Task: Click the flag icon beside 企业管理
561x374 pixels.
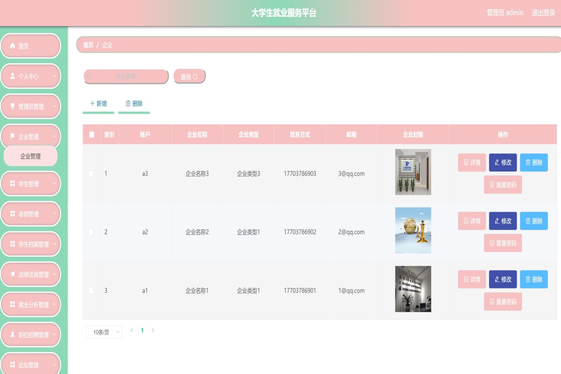Action: pos(13,137)
